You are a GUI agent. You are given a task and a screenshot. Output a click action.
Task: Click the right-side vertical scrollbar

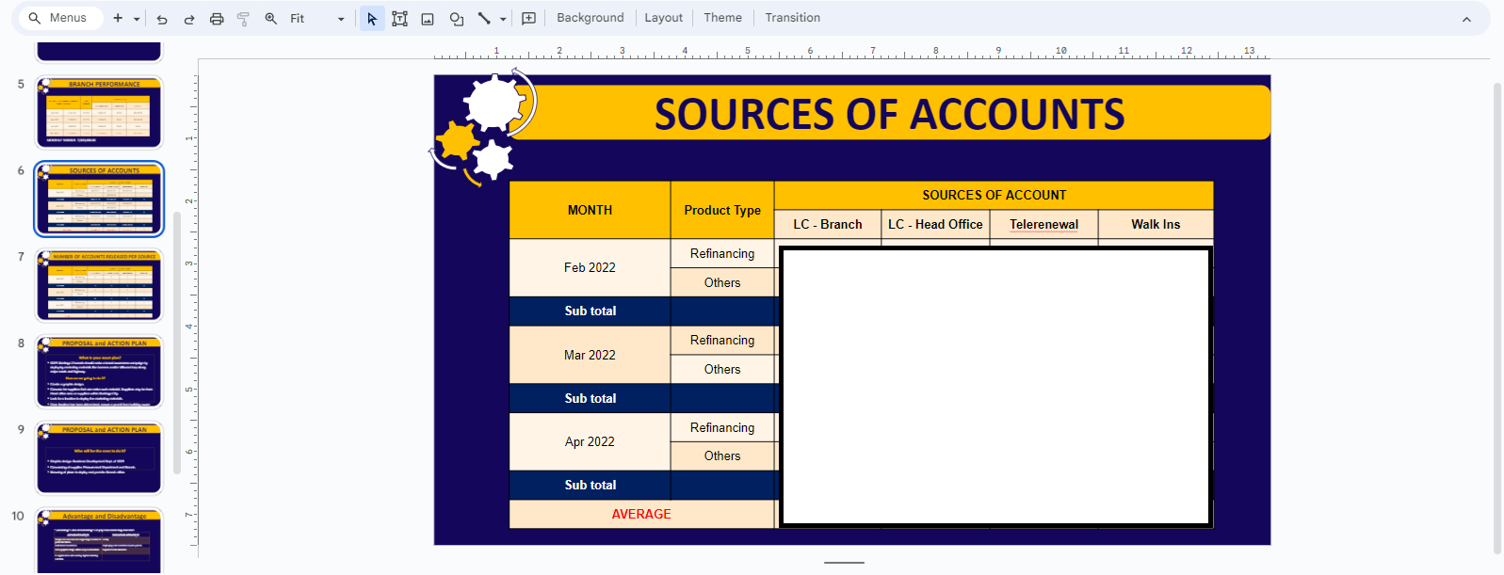coord(1497,318)
